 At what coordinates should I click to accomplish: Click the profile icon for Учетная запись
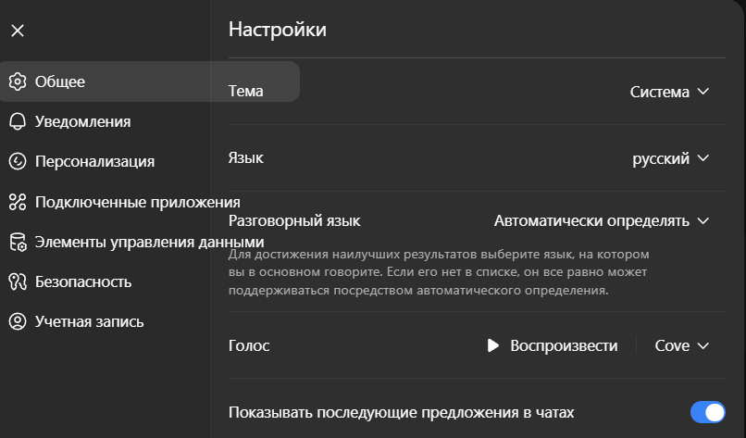tap(18, 322)
